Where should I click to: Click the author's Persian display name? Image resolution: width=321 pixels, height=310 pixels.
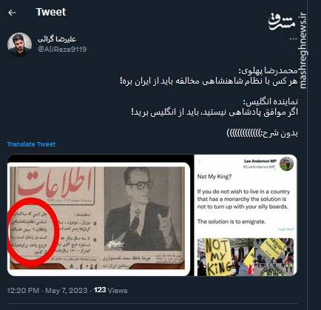[57, 39]
